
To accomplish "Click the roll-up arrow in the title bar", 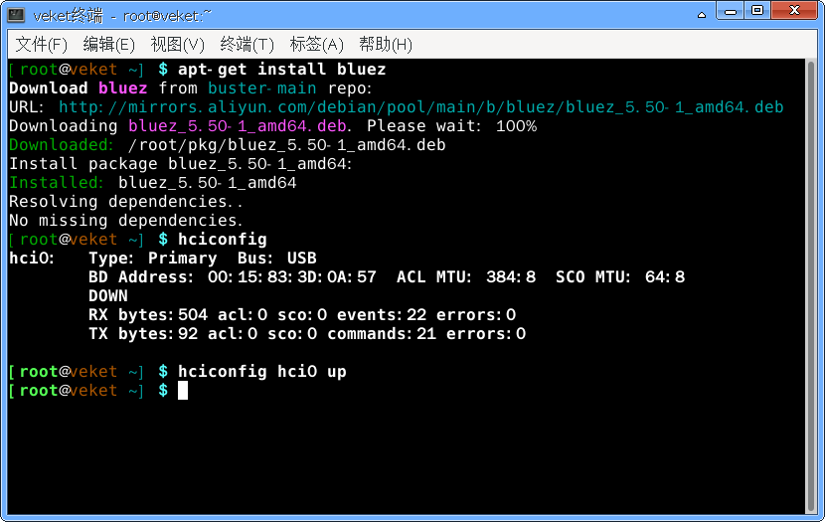I will point(702,15).
